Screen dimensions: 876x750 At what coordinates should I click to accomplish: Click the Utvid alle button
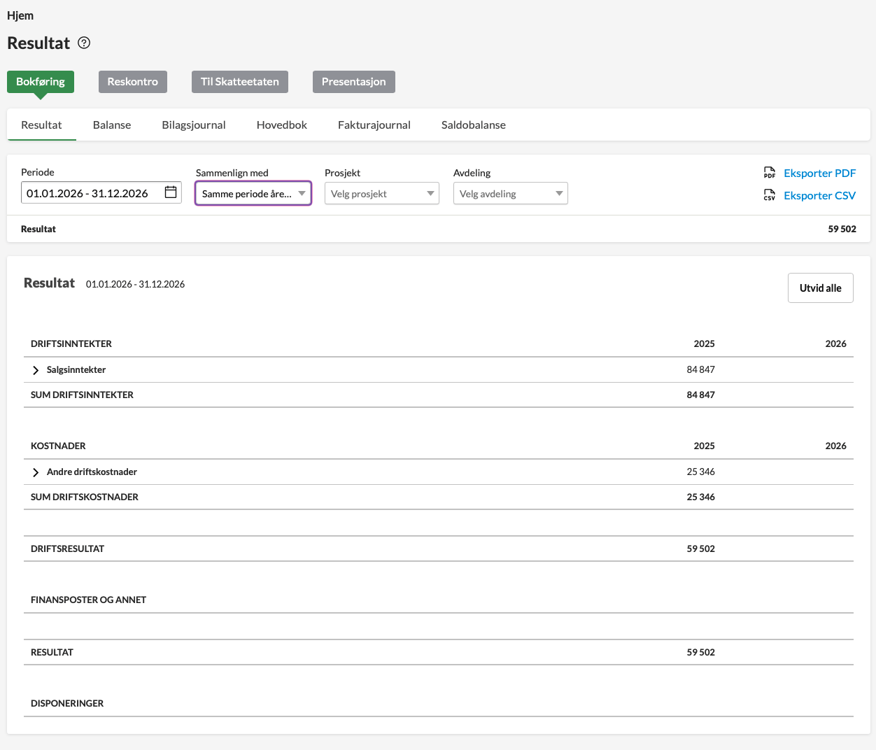point(820,288)
